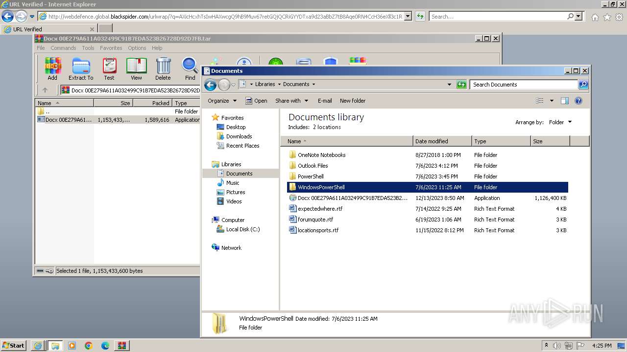Go up one folder level in WinRAR

coord(45,90)
